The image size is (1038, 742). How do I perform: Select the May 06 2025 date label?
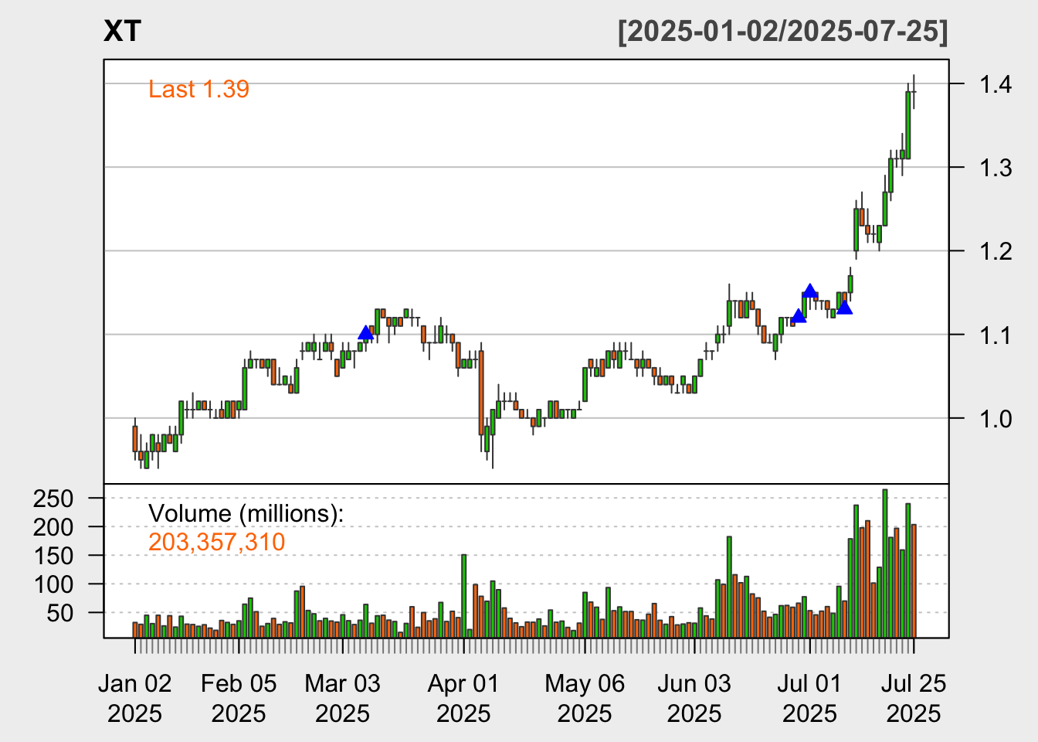pos(585,698)
